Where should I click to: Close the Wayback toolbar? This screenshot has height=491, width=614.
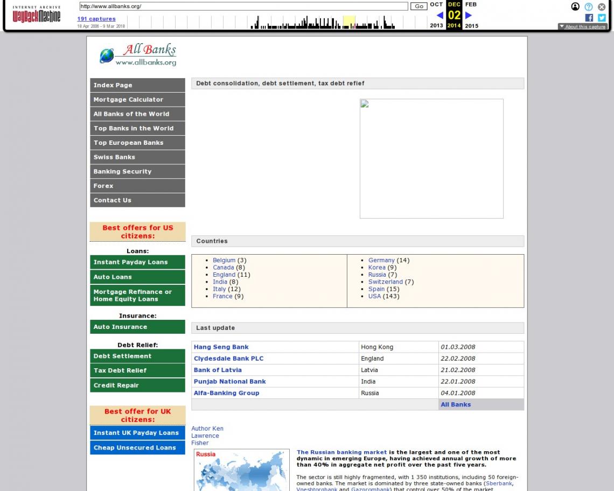(602, 6)
